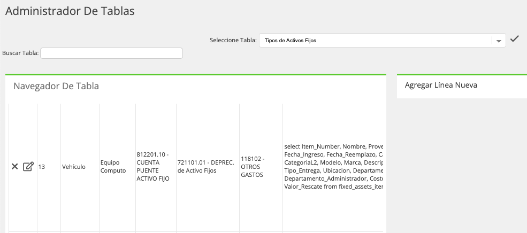Click the Tipo_Entrega, Ubicacion query line
Screen dimensions: 527x233
[334, 170]
